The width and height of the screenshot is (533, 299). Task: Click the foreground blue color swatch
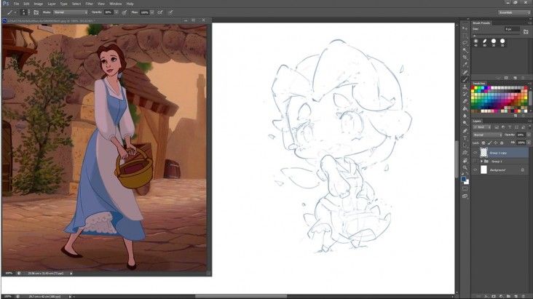pyautogui.click(x=463, y=179)
